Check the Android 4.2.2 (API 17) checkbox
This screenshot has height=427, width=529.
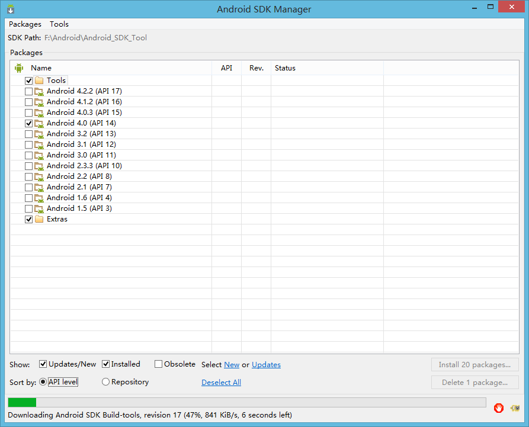coord(28,91)
